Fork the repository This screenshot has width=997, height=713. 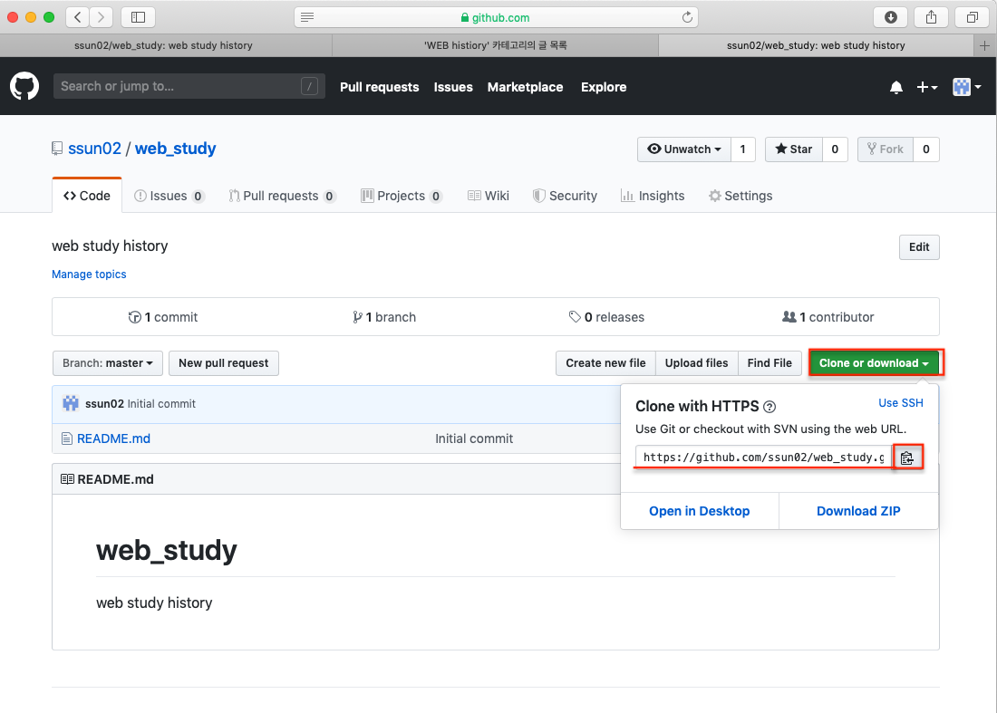886,149
